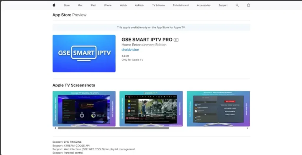Click the GSE Smart IPTV app icon
The height and width of the screenshot is (155, 302).
coord(84,53)
